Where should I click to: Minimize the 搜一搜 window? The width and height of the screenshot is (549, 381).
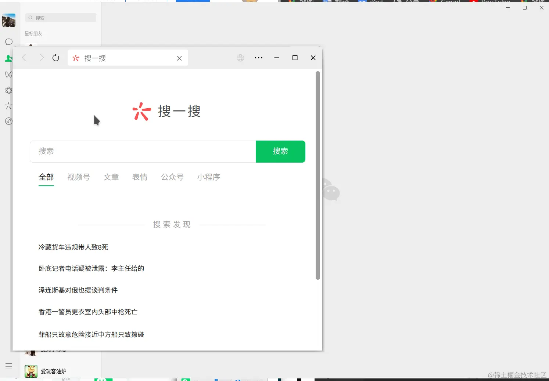coord(277,58)
